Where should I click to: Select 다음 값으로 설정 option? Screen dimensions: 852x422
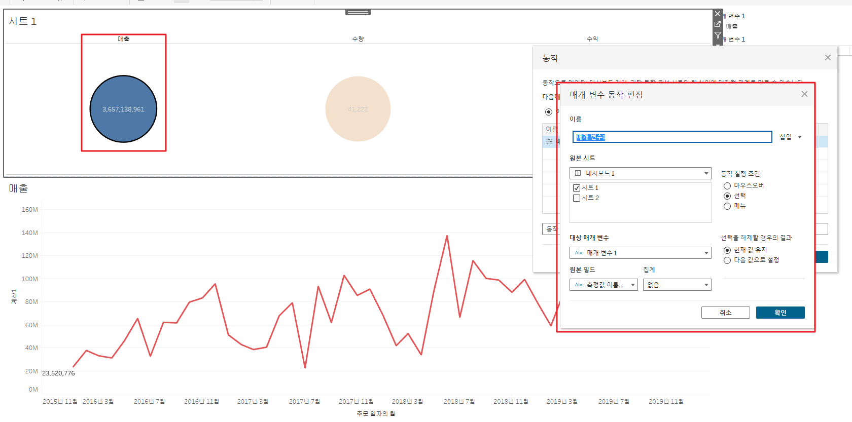pyautogui.click(x=727, y=260)
